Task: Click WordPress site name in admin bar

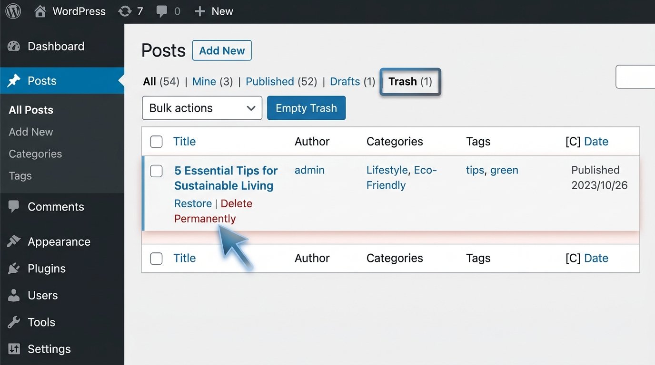Action: pos(79,11)
